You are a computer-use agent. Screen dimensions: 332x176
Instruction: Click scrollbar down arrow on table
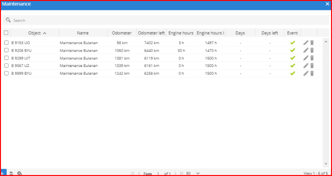click(326, 164)
